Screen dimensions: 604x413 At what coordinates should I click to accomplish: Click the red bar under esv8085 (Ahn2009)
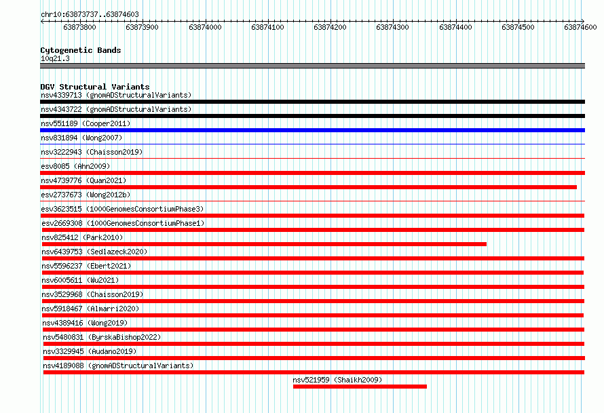point(312,173)
